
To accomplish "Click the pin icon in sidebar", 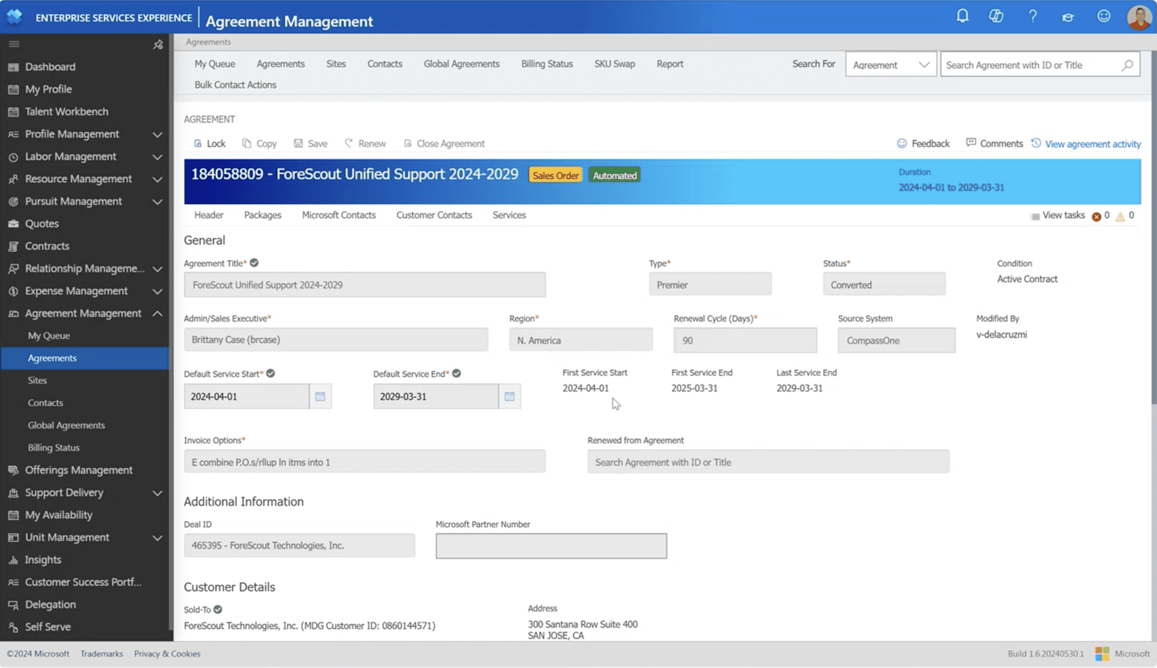I will [158, 45].
